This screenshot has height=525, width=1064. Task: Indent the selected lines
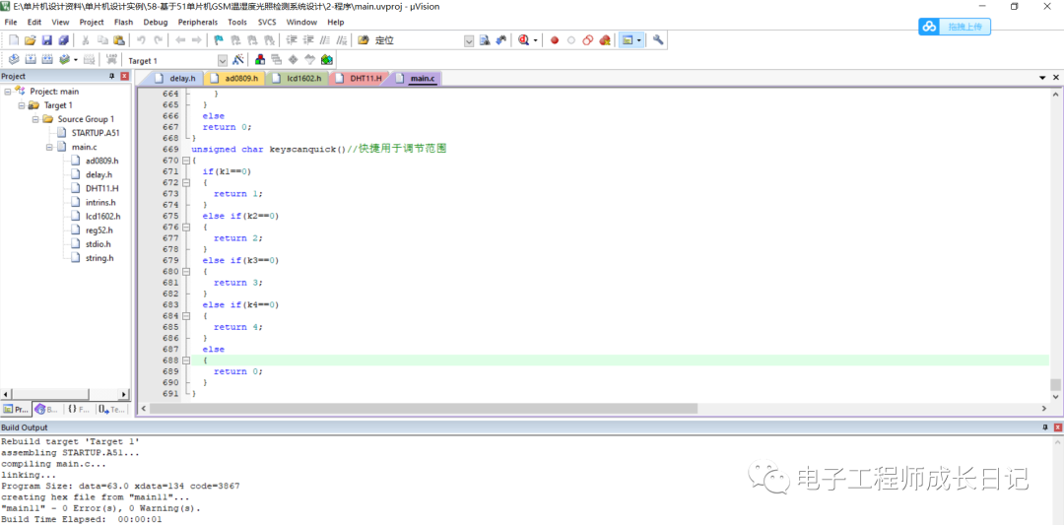click(x=292, y=40)
